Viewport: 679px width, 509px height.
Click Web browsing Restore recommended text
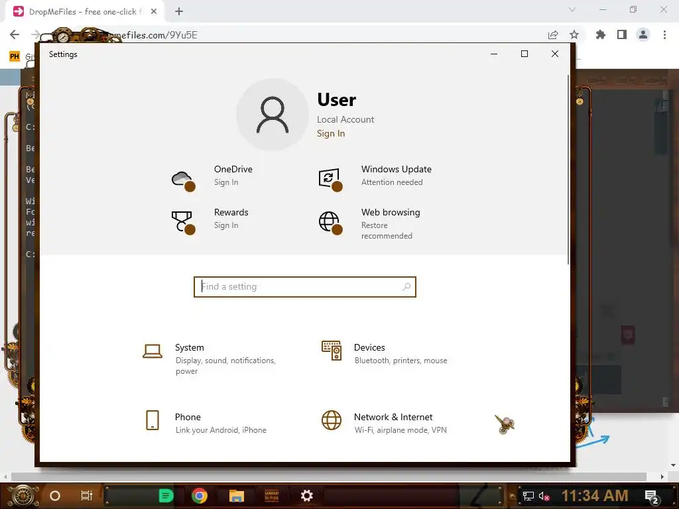(387, 230)
